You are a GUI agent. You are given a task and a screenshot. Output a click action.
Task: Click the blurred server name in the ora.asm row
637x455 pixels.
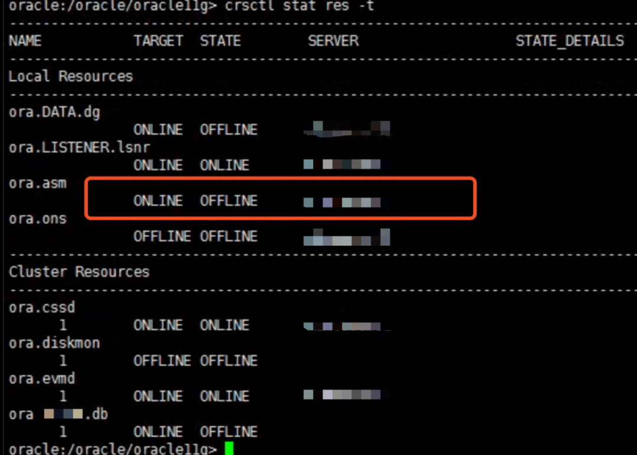tap(347, 202)
